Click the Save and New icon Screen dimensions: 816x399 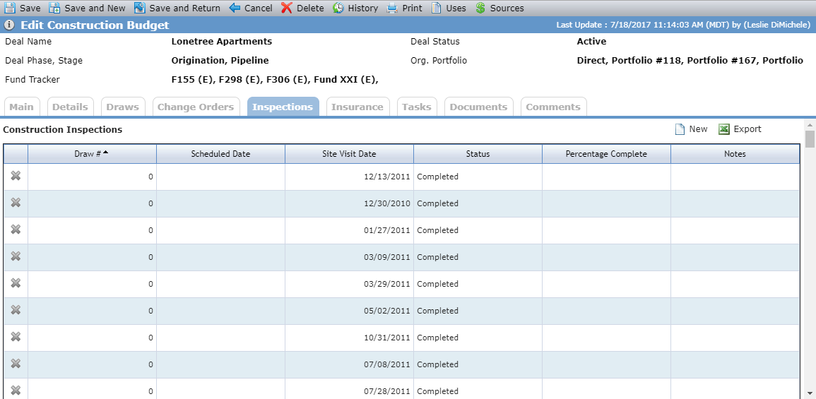(54, 8)
